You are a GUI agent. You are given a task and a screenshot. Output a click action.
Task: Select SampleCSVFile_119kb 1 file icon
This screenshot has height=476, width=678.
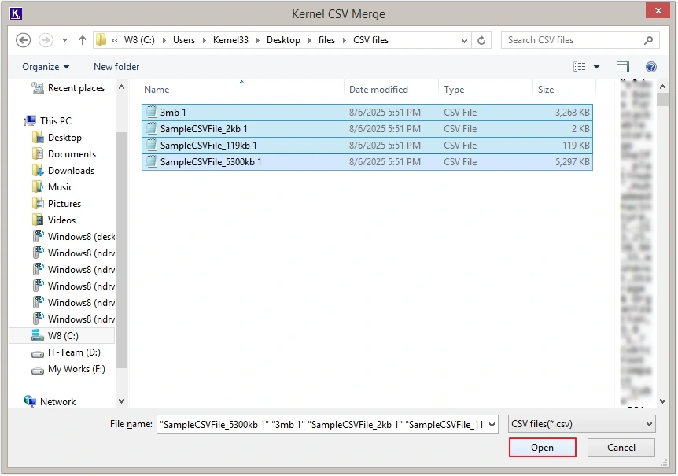tap(151, 145)
